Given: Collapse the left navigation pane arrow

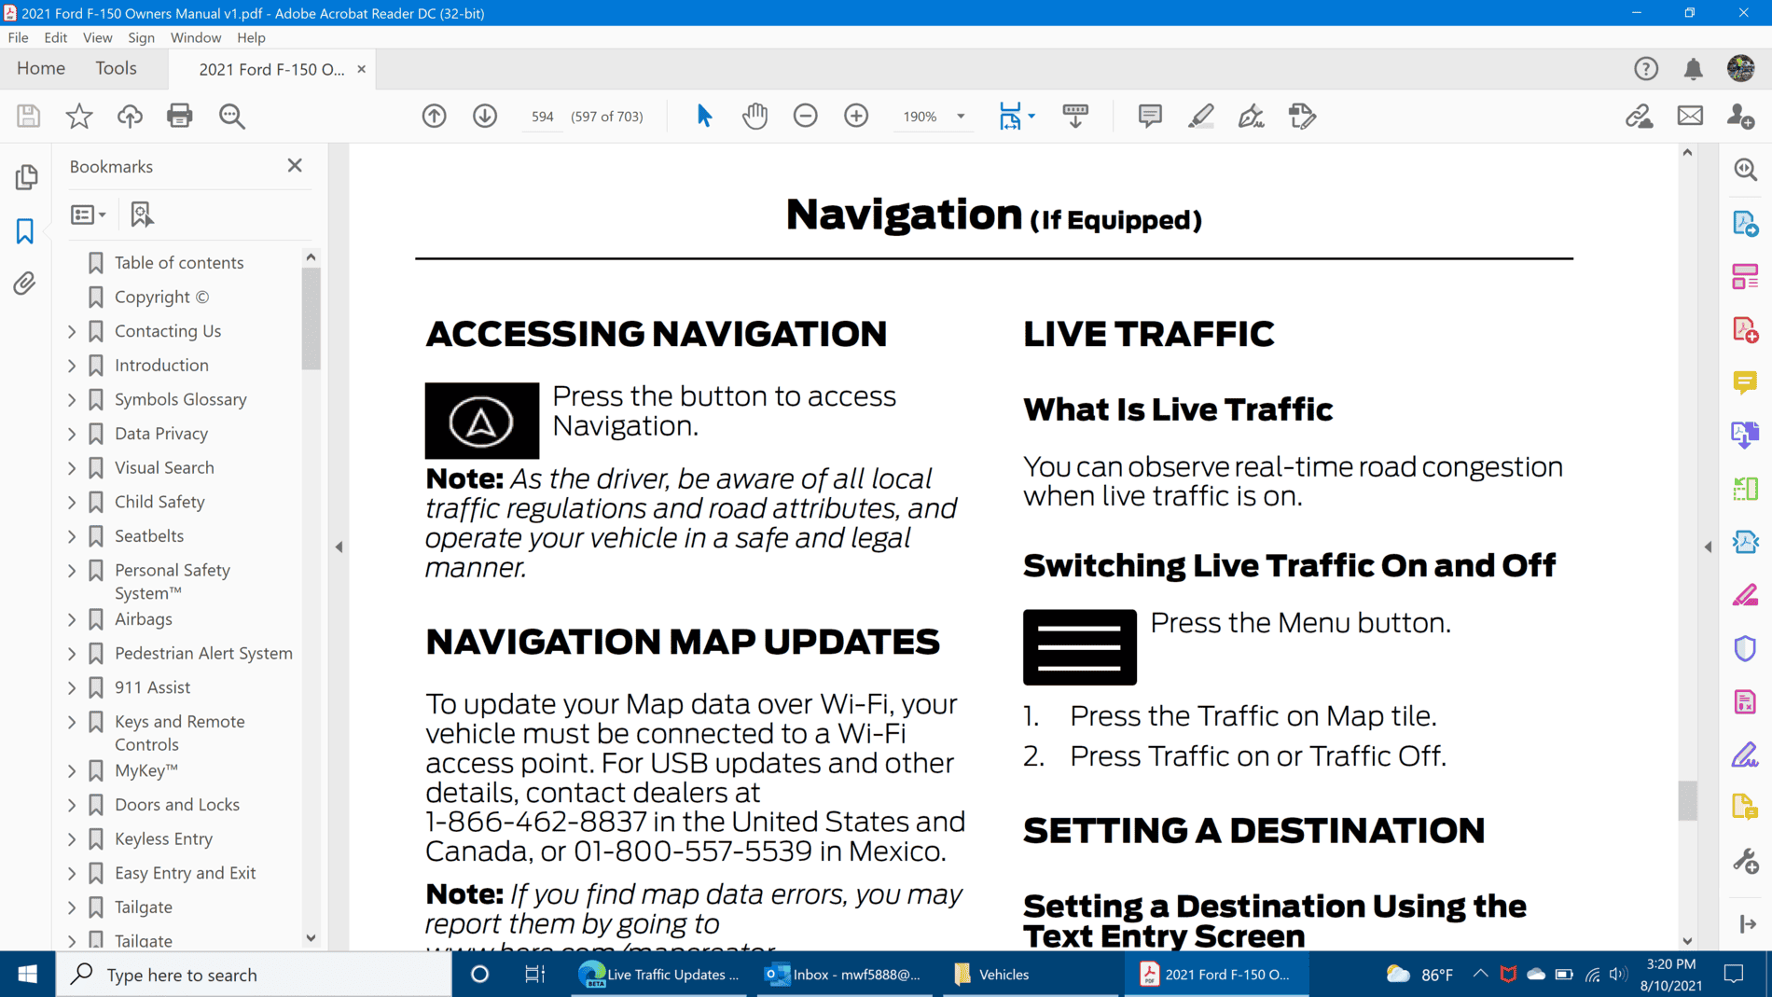Looking at the screenshot, I should point(339,547).
